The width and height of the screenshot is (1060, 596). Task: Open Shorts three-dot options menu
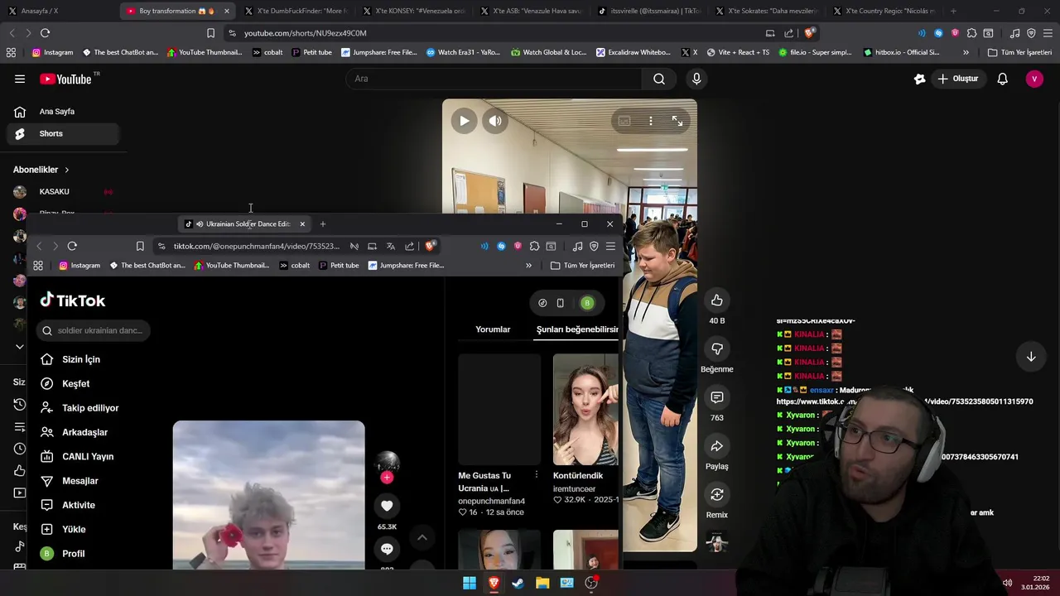pyautogui.click(x=651, y=121)
